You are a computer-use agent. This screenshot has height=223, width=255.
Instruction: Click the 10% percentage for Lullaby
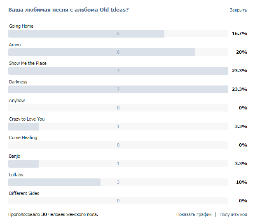click(241, 182)
